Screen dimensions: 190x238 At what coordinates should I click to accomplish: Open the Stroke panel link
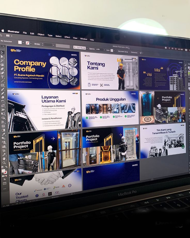tap(37, 44)
